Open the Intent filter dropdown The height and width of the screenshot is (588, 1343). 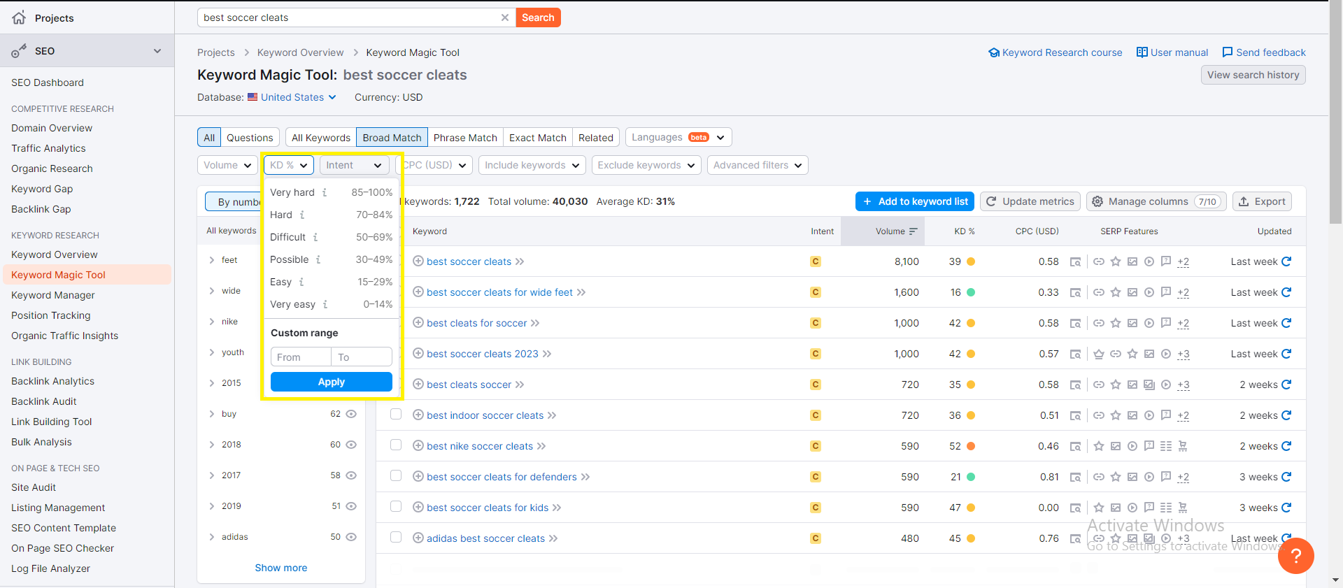coord(354,165)
